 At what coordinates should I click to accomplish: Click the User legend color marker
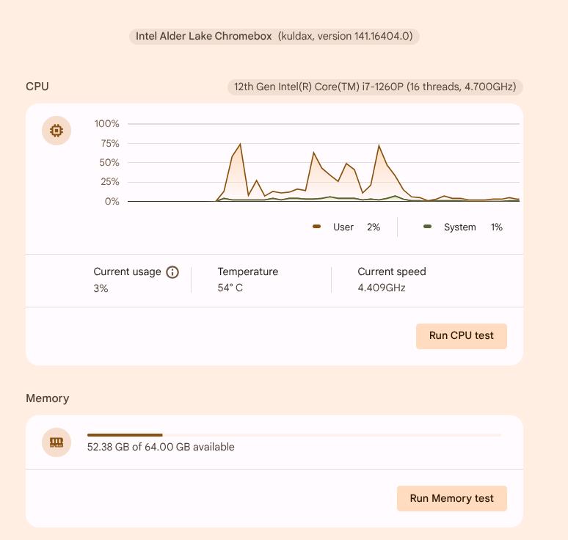(317, 227)
